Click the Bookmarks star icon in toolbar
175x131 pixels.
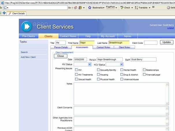click(x=90, y=8)
